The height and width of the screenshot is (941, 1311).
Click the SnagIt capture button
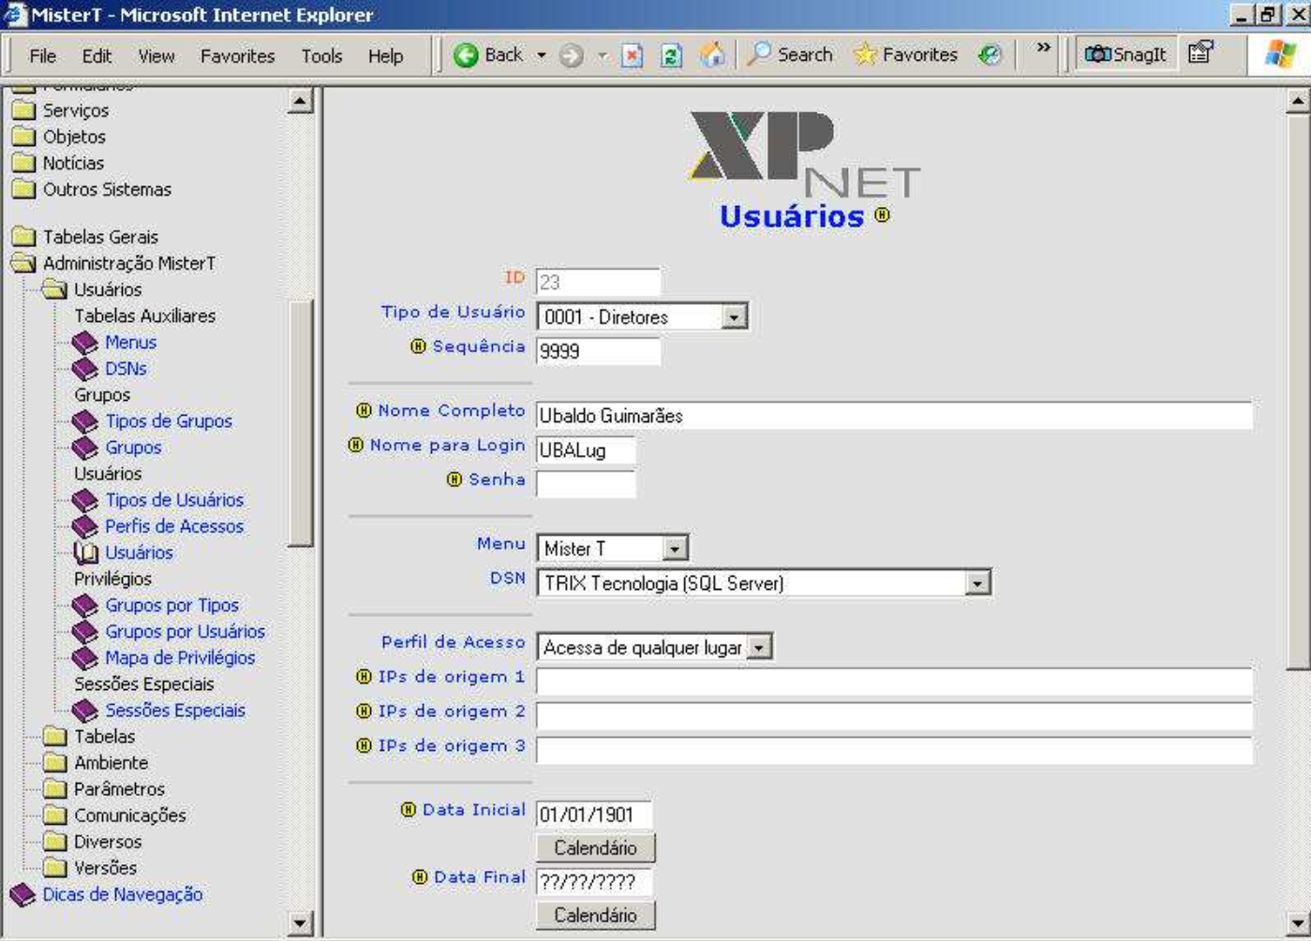[1125, 54]
